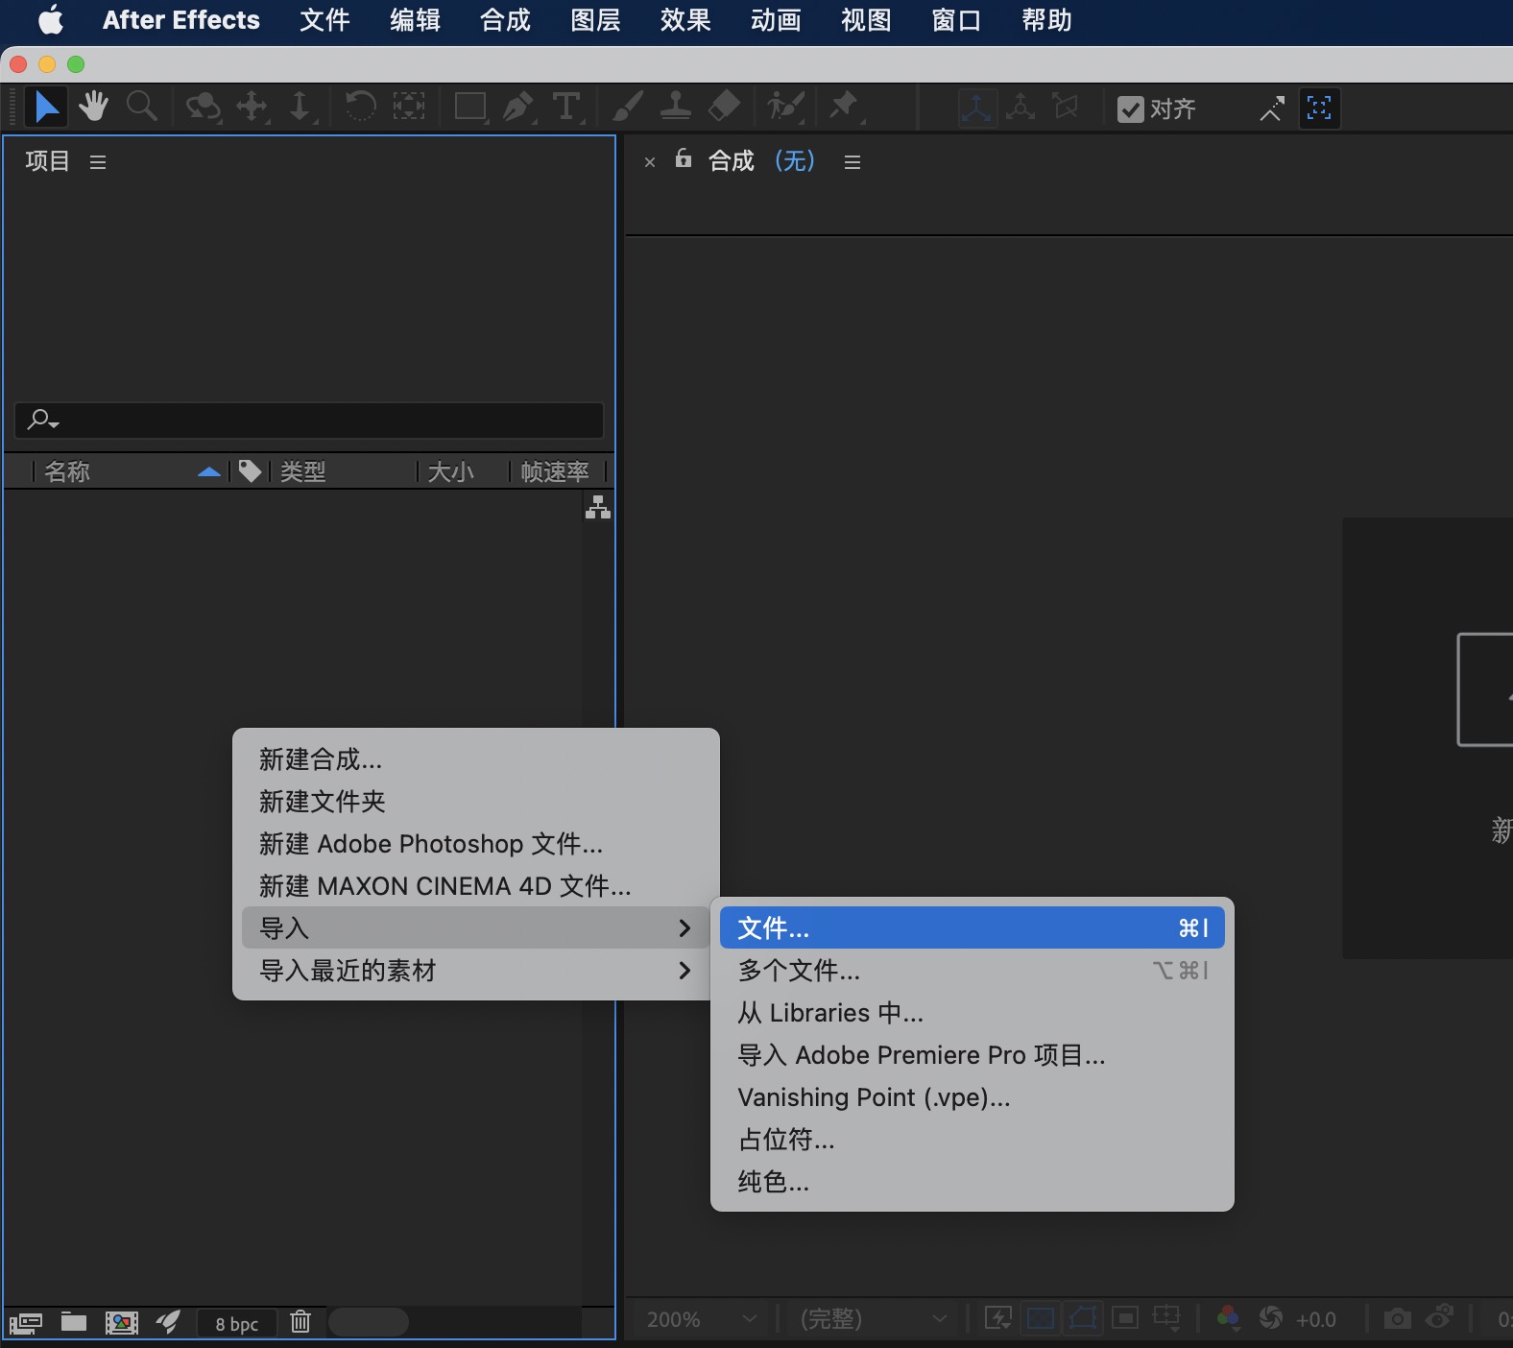Screen dimensions: 1513x1348
Task: Choose the local axis mode icon
Action: [976, 108]
